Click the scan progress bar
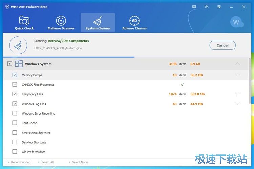Screen dimensions: 254x169 126,57
